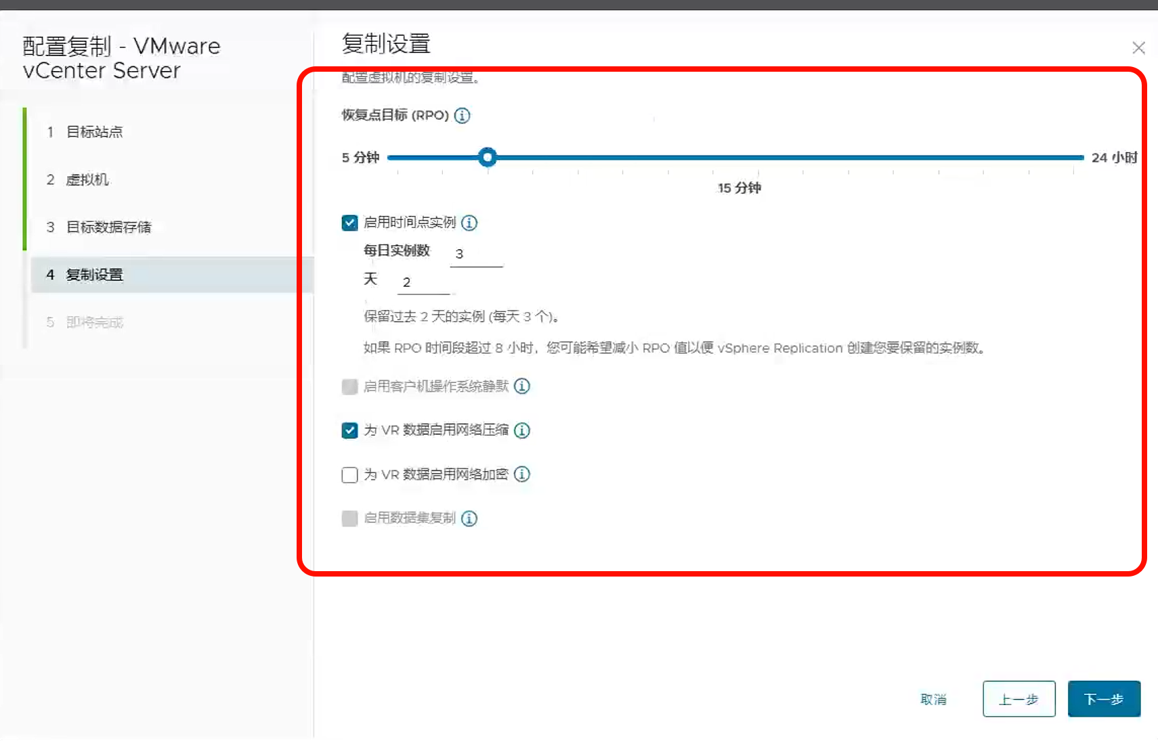
Task: Show info for 为 VR 数据启用网络压缩
Action: coord(521,430)
